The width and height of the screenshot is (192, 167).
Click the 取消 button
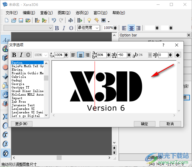(170, 124)
